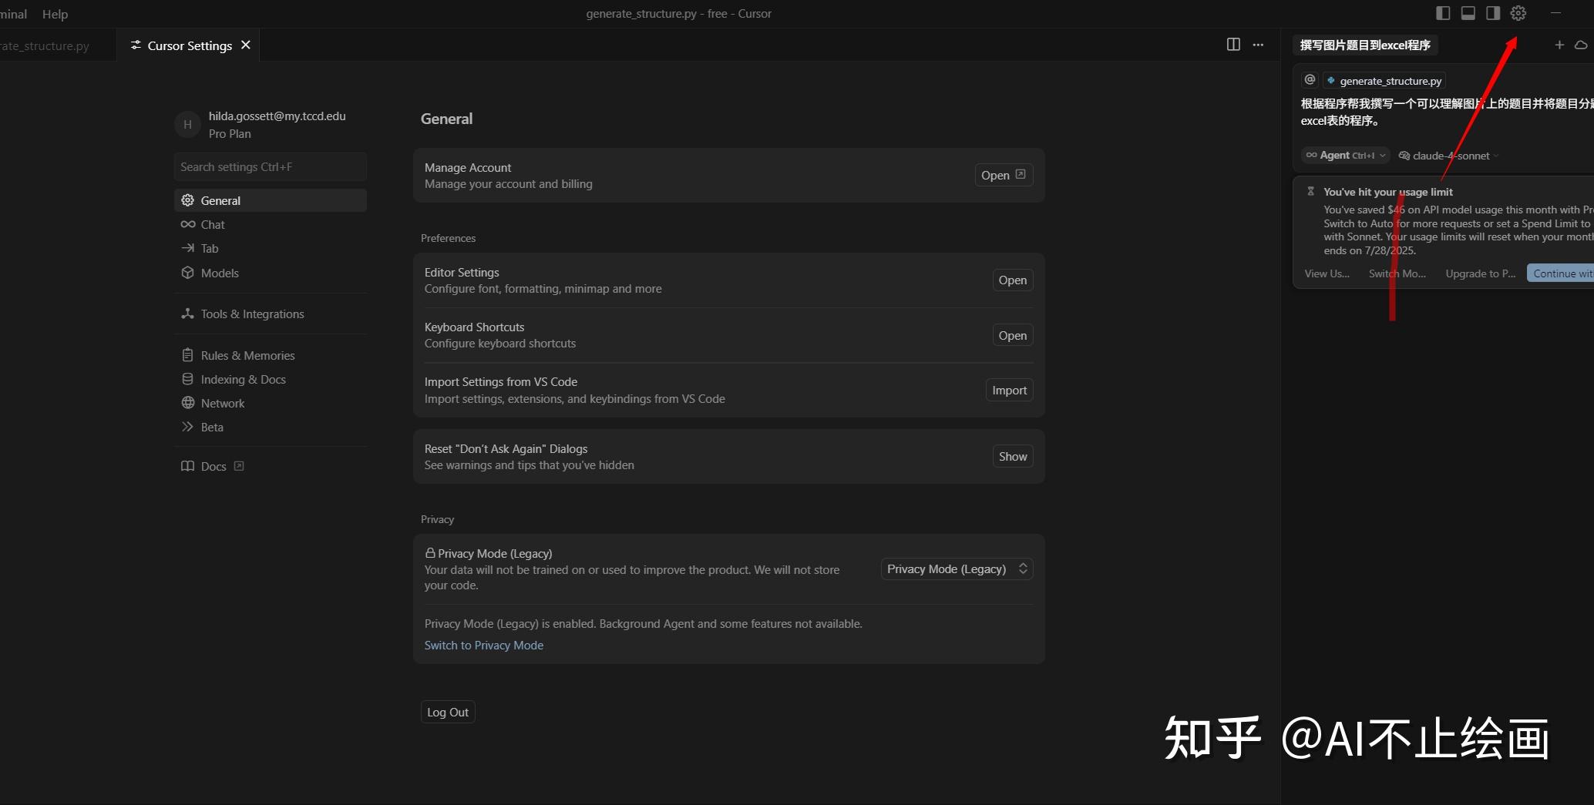Viewport: 1594px width, 805px height.
Task: Click the cloud background agent icon
Action: 1581,45
